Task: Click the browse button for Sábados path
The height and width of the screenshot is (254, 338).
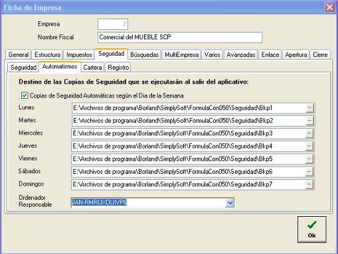Action: point(309,172)
